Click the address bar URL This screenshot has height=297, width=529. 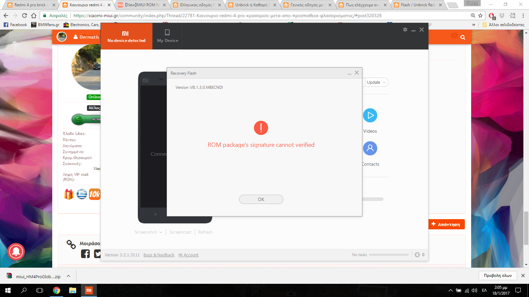click(x=227, y=16)
